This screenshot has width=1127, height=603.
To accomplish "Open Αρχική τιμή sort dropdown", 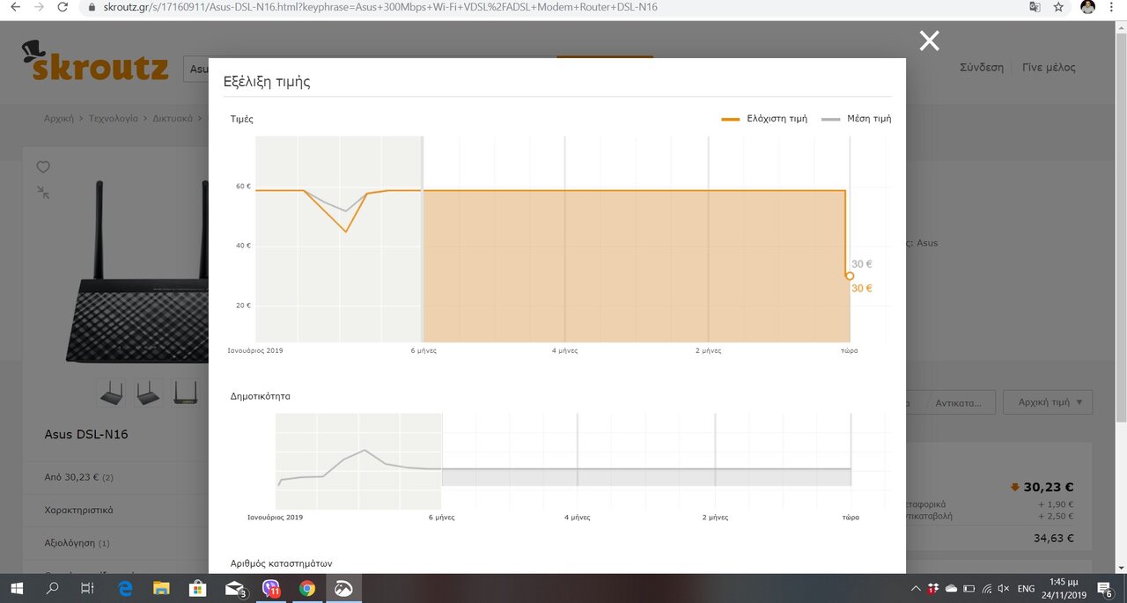I will point(1048,402).
